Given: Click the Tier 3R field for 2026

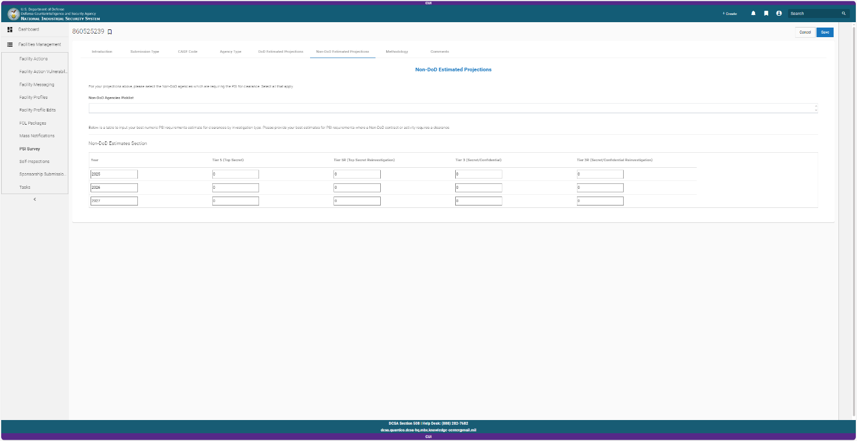Looking at the screenshot, I should coord(600,188).
